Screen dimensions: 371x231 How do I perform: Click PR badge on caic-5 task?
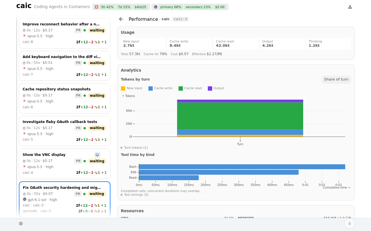tap(78, 128)
